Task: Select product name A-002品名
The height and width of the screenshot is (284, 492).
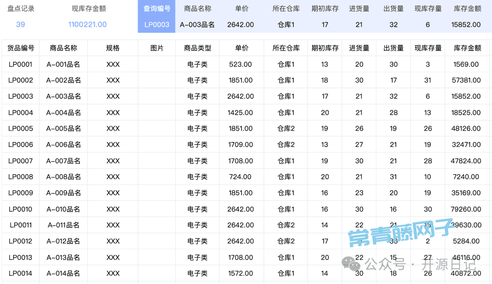Action: [x=64, y=80]
